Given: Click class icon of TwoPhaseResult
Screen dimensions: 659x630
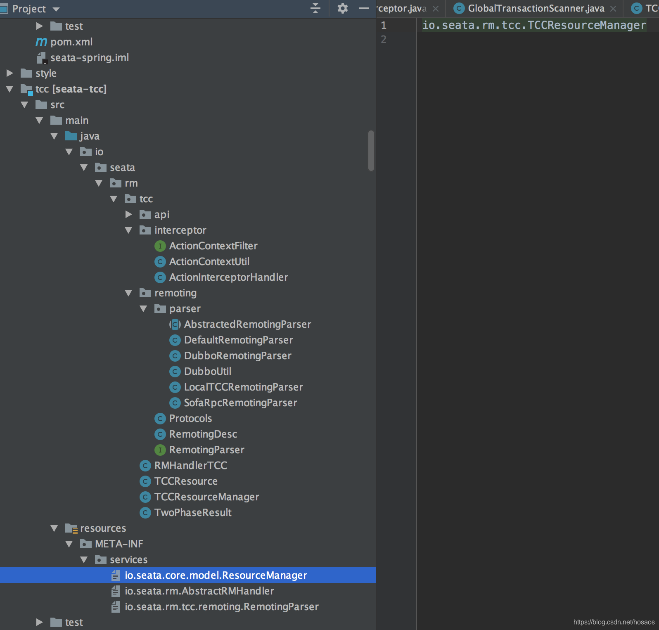Looking at the screenshot, I should [145, 513].
